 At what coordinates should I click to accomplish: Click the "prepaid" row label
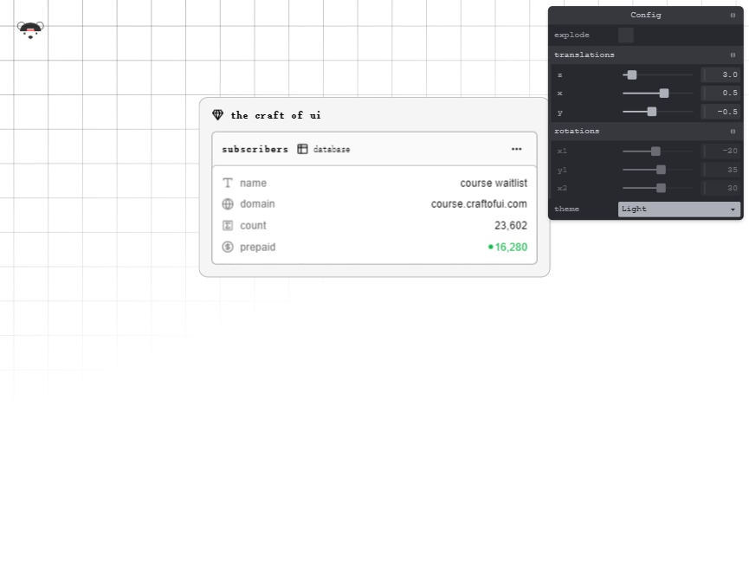click(x=257, y=248)
